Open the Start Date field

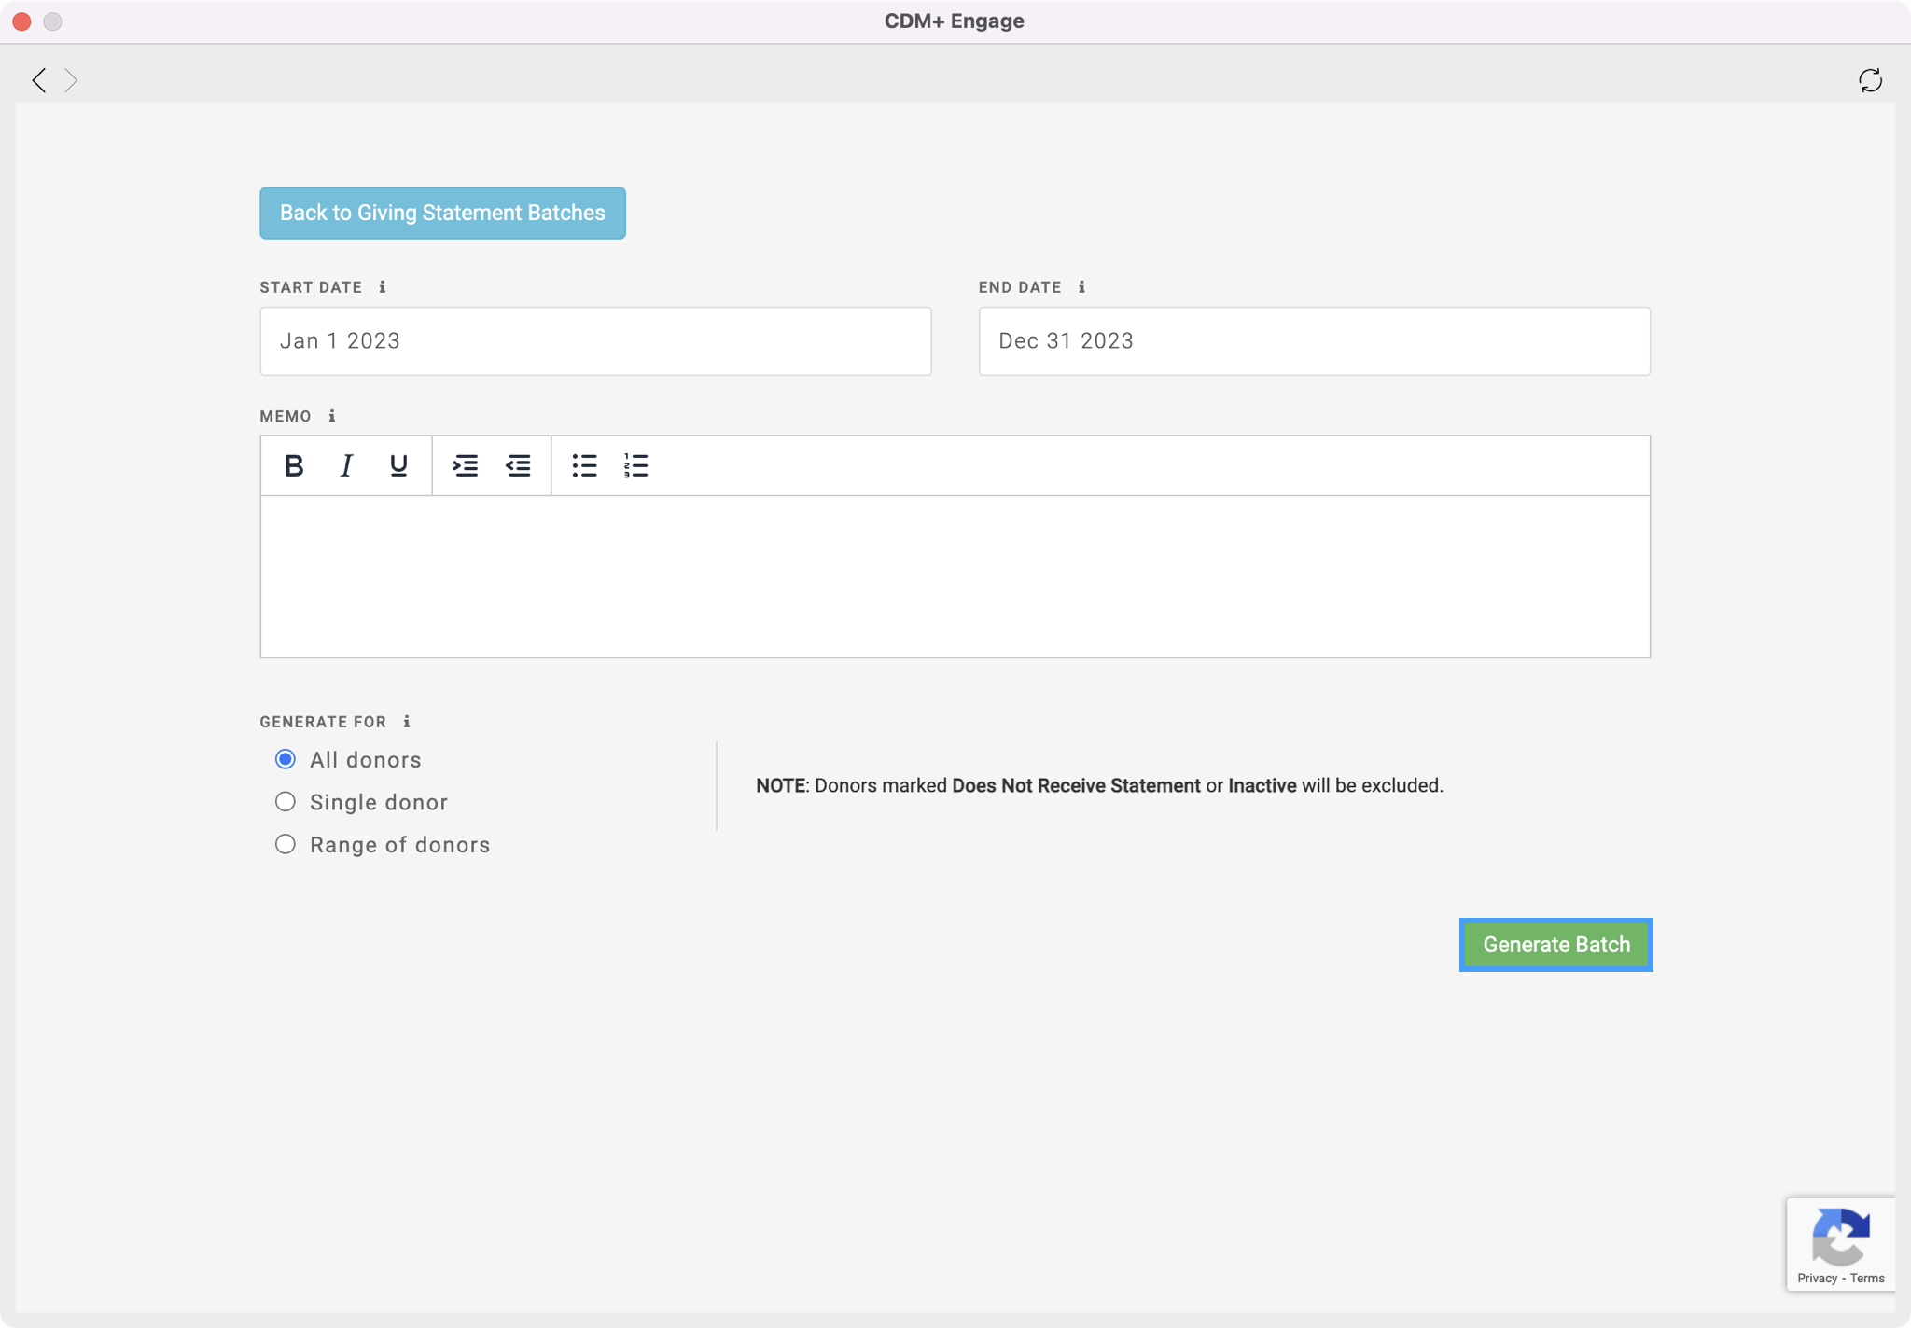pyautogui.click(x=595, y=341)
